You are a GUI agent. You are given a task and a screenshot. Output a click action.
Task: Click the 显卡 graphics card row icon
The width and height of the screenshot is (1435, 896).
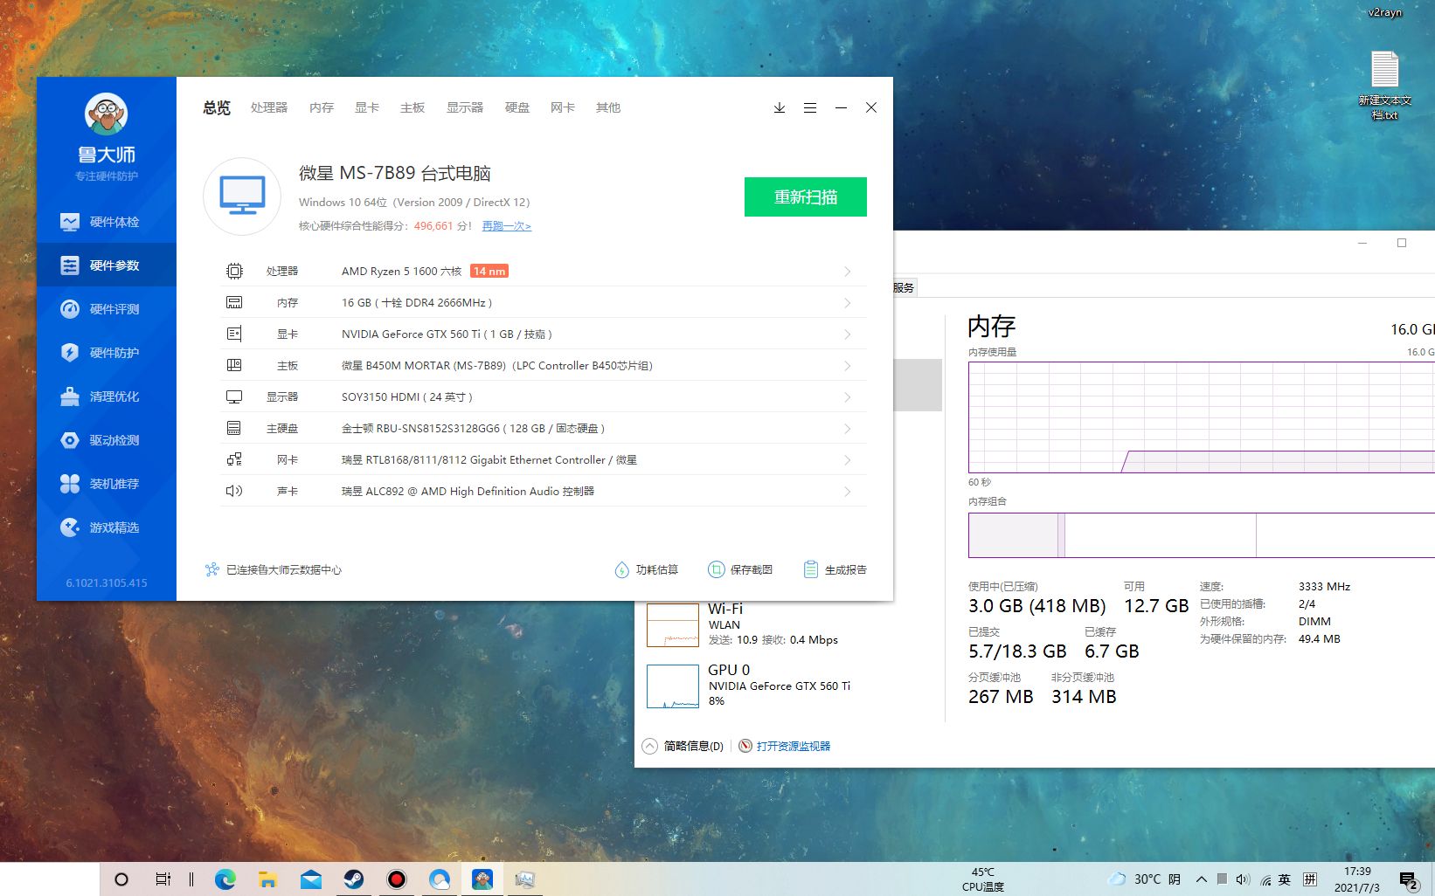234,334
